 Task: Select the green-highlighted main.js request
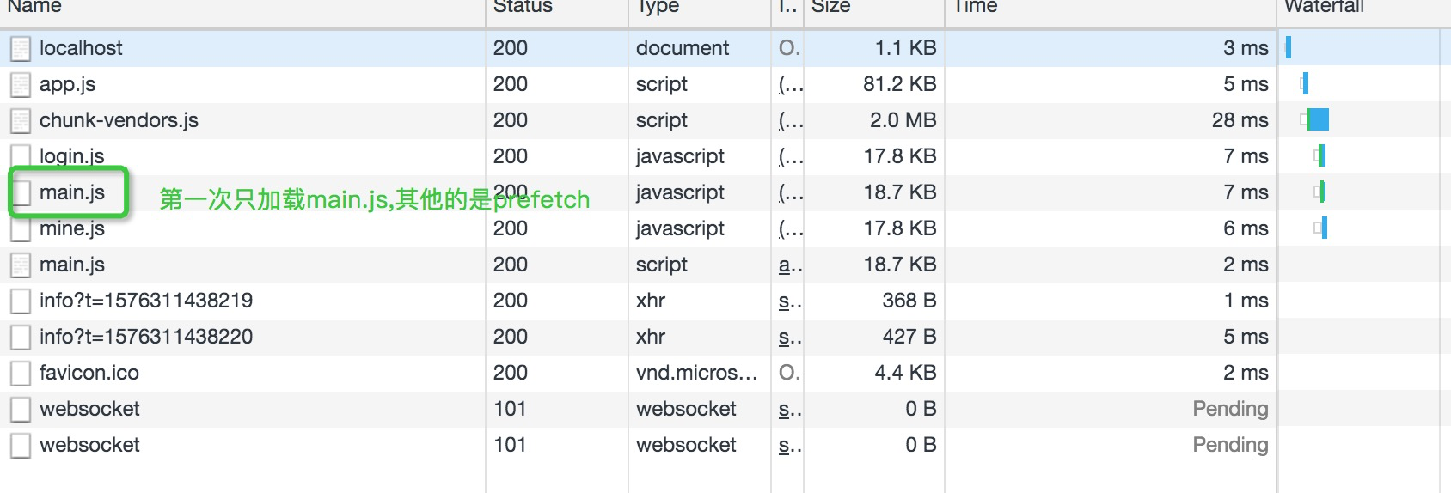72,192
